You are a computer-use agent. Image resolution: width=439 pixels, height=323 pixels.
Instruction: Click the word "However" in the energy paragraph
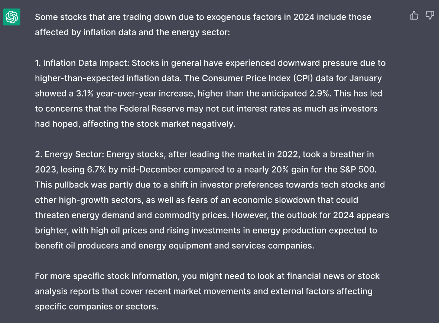click(254, 215)
